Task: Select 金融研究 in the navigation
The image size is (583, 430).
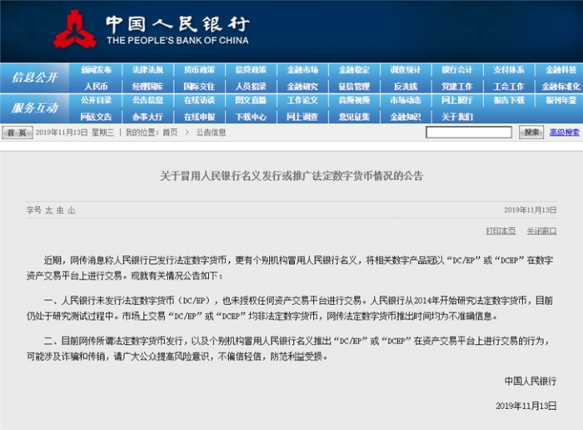Action: tap(302, 87)
